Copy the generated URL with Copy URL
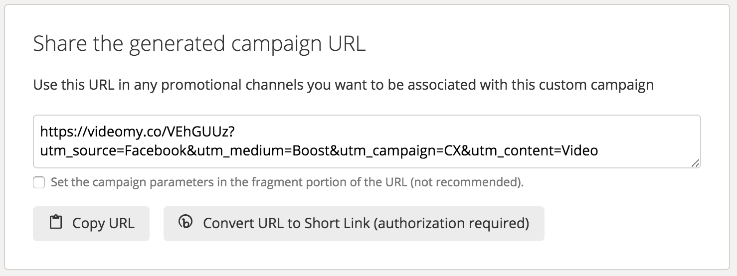737x276 pixels. (91, 224)
